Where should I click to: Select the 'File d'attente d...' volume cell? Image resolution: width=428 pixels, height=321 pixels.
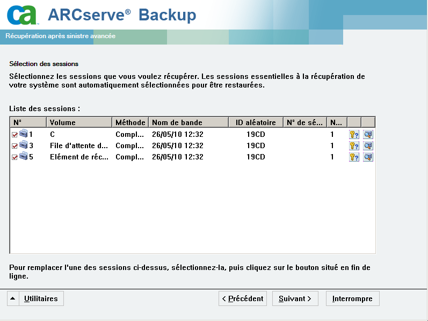tap(79, 146)
